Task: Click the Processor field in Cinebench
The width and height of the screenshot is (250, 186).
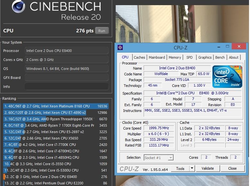Action: pos(67,51)
